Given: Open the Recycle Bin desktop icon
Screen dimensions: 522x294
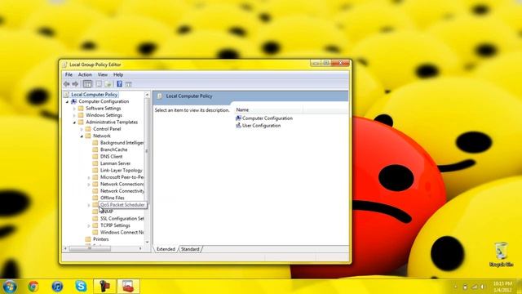Looking at the screenshot, I should 501,255.
